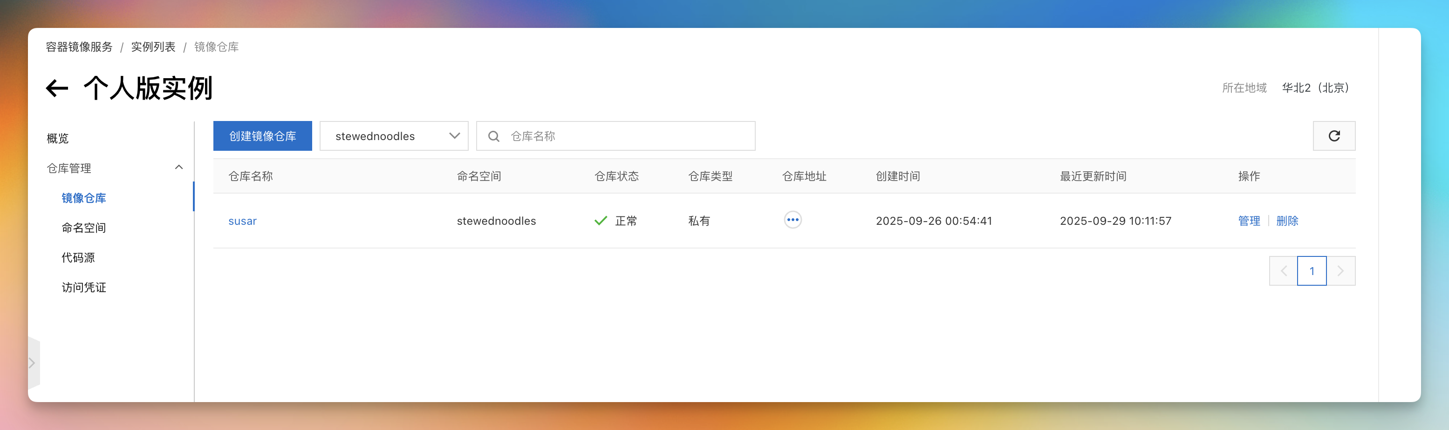Expand the collapsed left edge panel arrow
This screenshot has height=430, width=1449.
pos(32,363)
